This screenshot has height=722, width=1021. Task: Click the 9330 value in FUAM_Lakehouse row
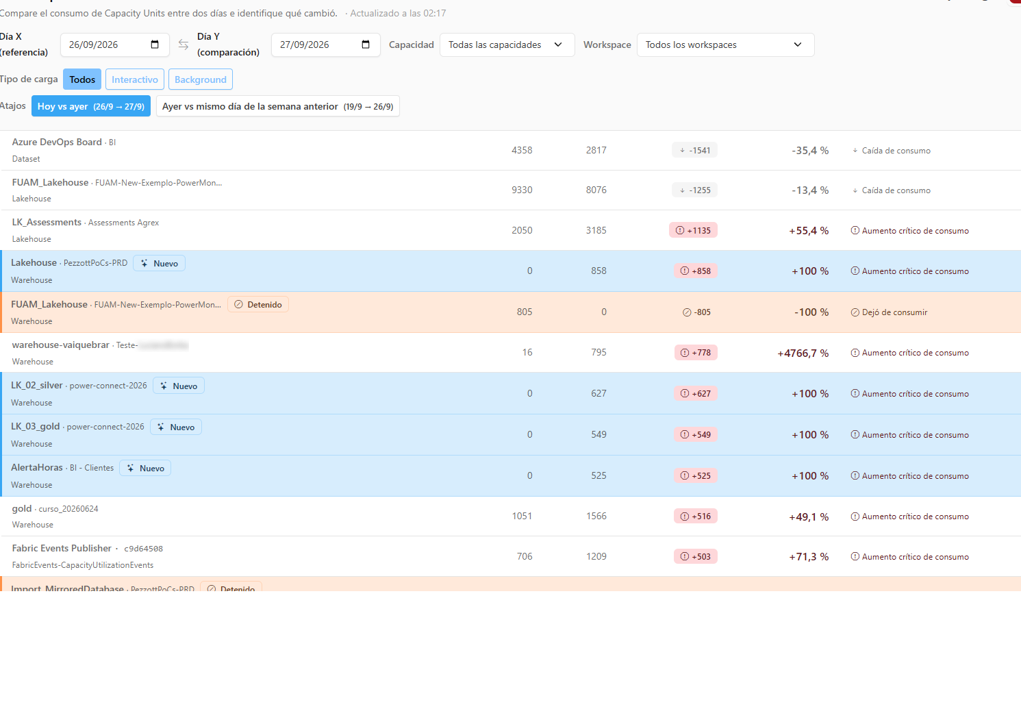click(522, 190)
